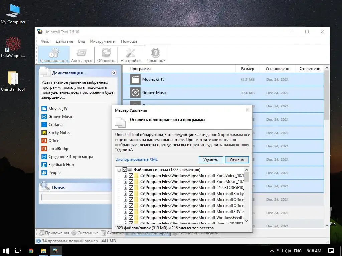Image resolution: width=342 pixels, height=256 pixels.
Task: Click Movies _TV icon in sidebar list
Action: (44, 109)
